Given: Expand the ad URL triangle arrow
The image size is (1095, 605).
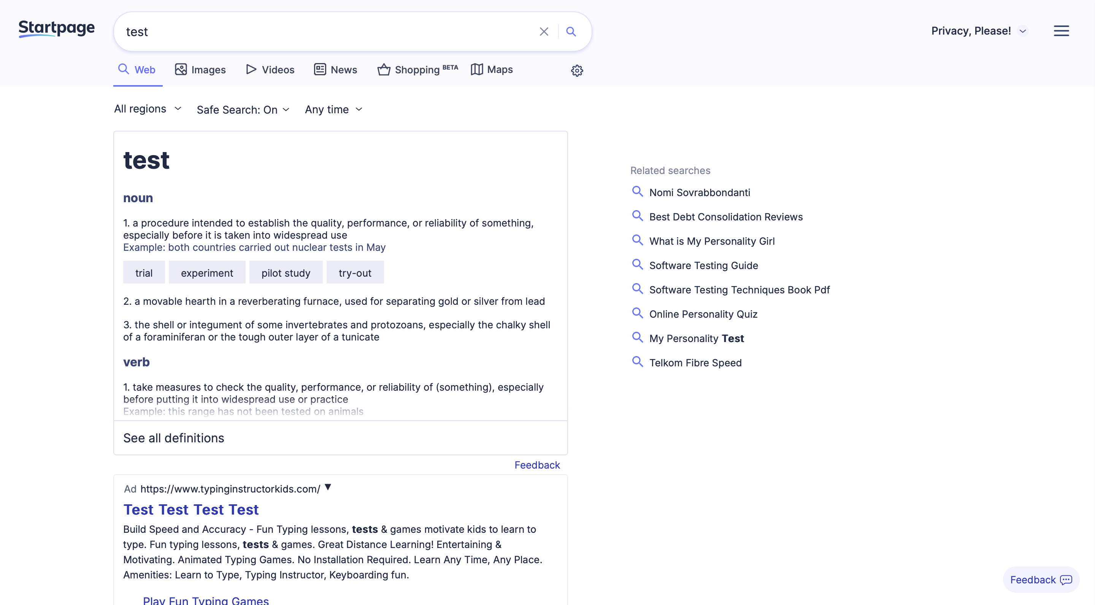Looking at the screenshot, I should [x=328, y=487].
